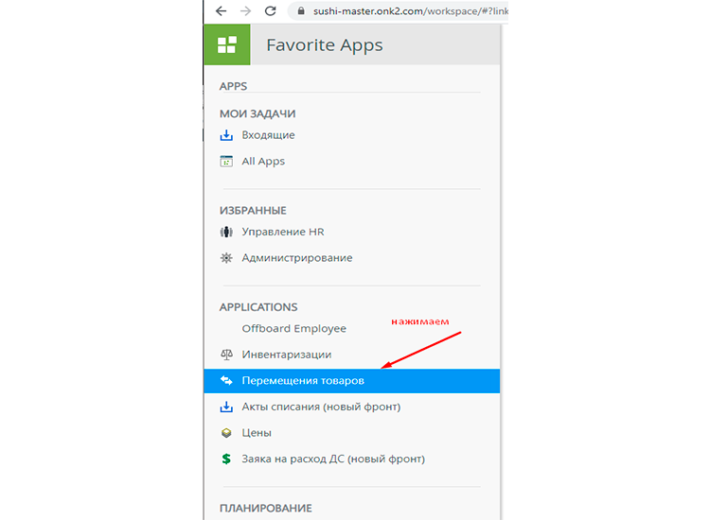The height and width of the screenshot is (520, 710).
Task: Click the МОИ ЗАДАЧИ heading
Action: coord(257,114)
